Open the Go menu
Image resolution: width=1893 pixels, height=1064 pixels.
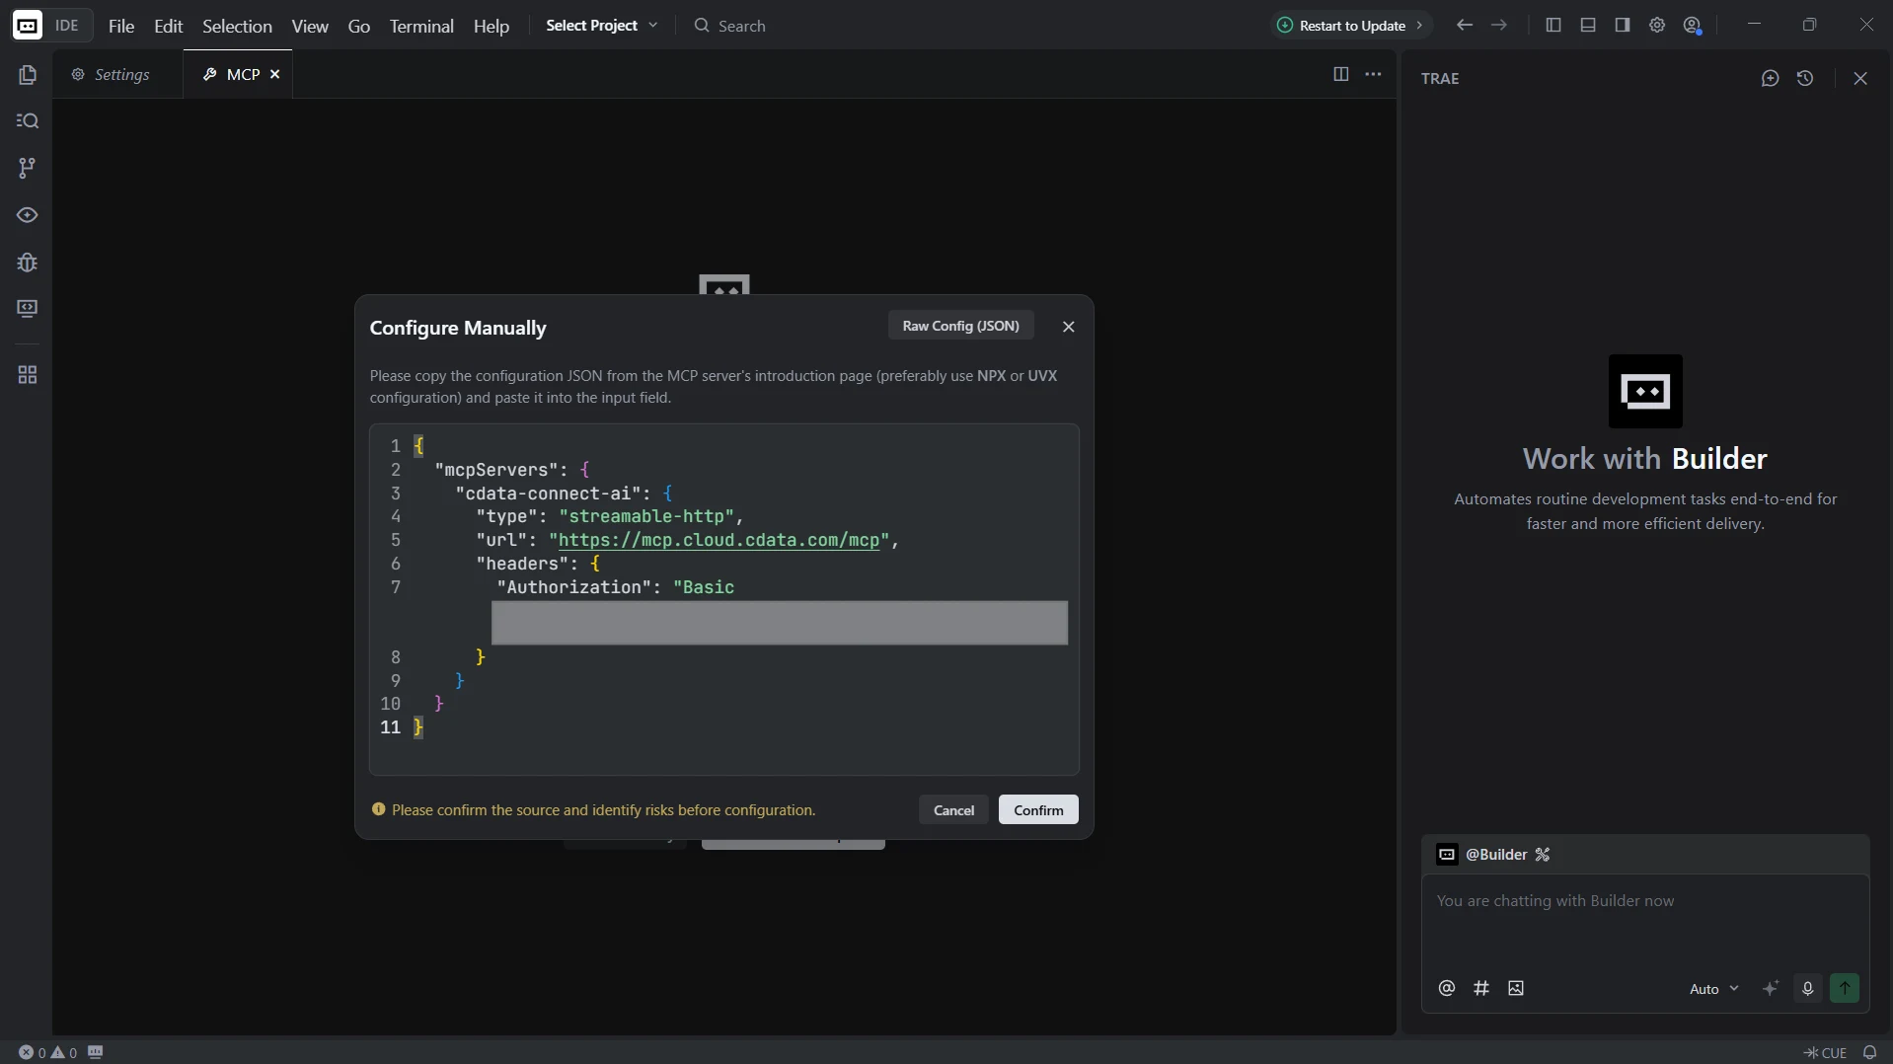(x=359, y=27)
